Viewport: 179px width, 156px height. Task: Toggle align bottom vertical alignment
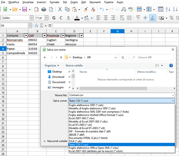[153, 18]
